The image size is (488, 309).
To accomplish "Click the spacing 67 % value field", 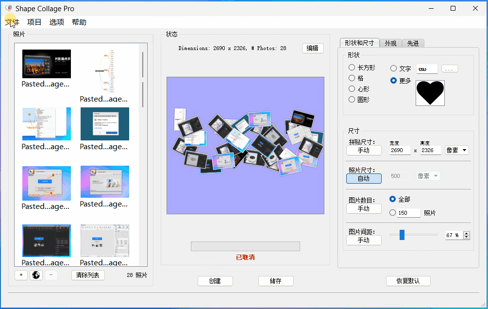I will click(454, 235).
